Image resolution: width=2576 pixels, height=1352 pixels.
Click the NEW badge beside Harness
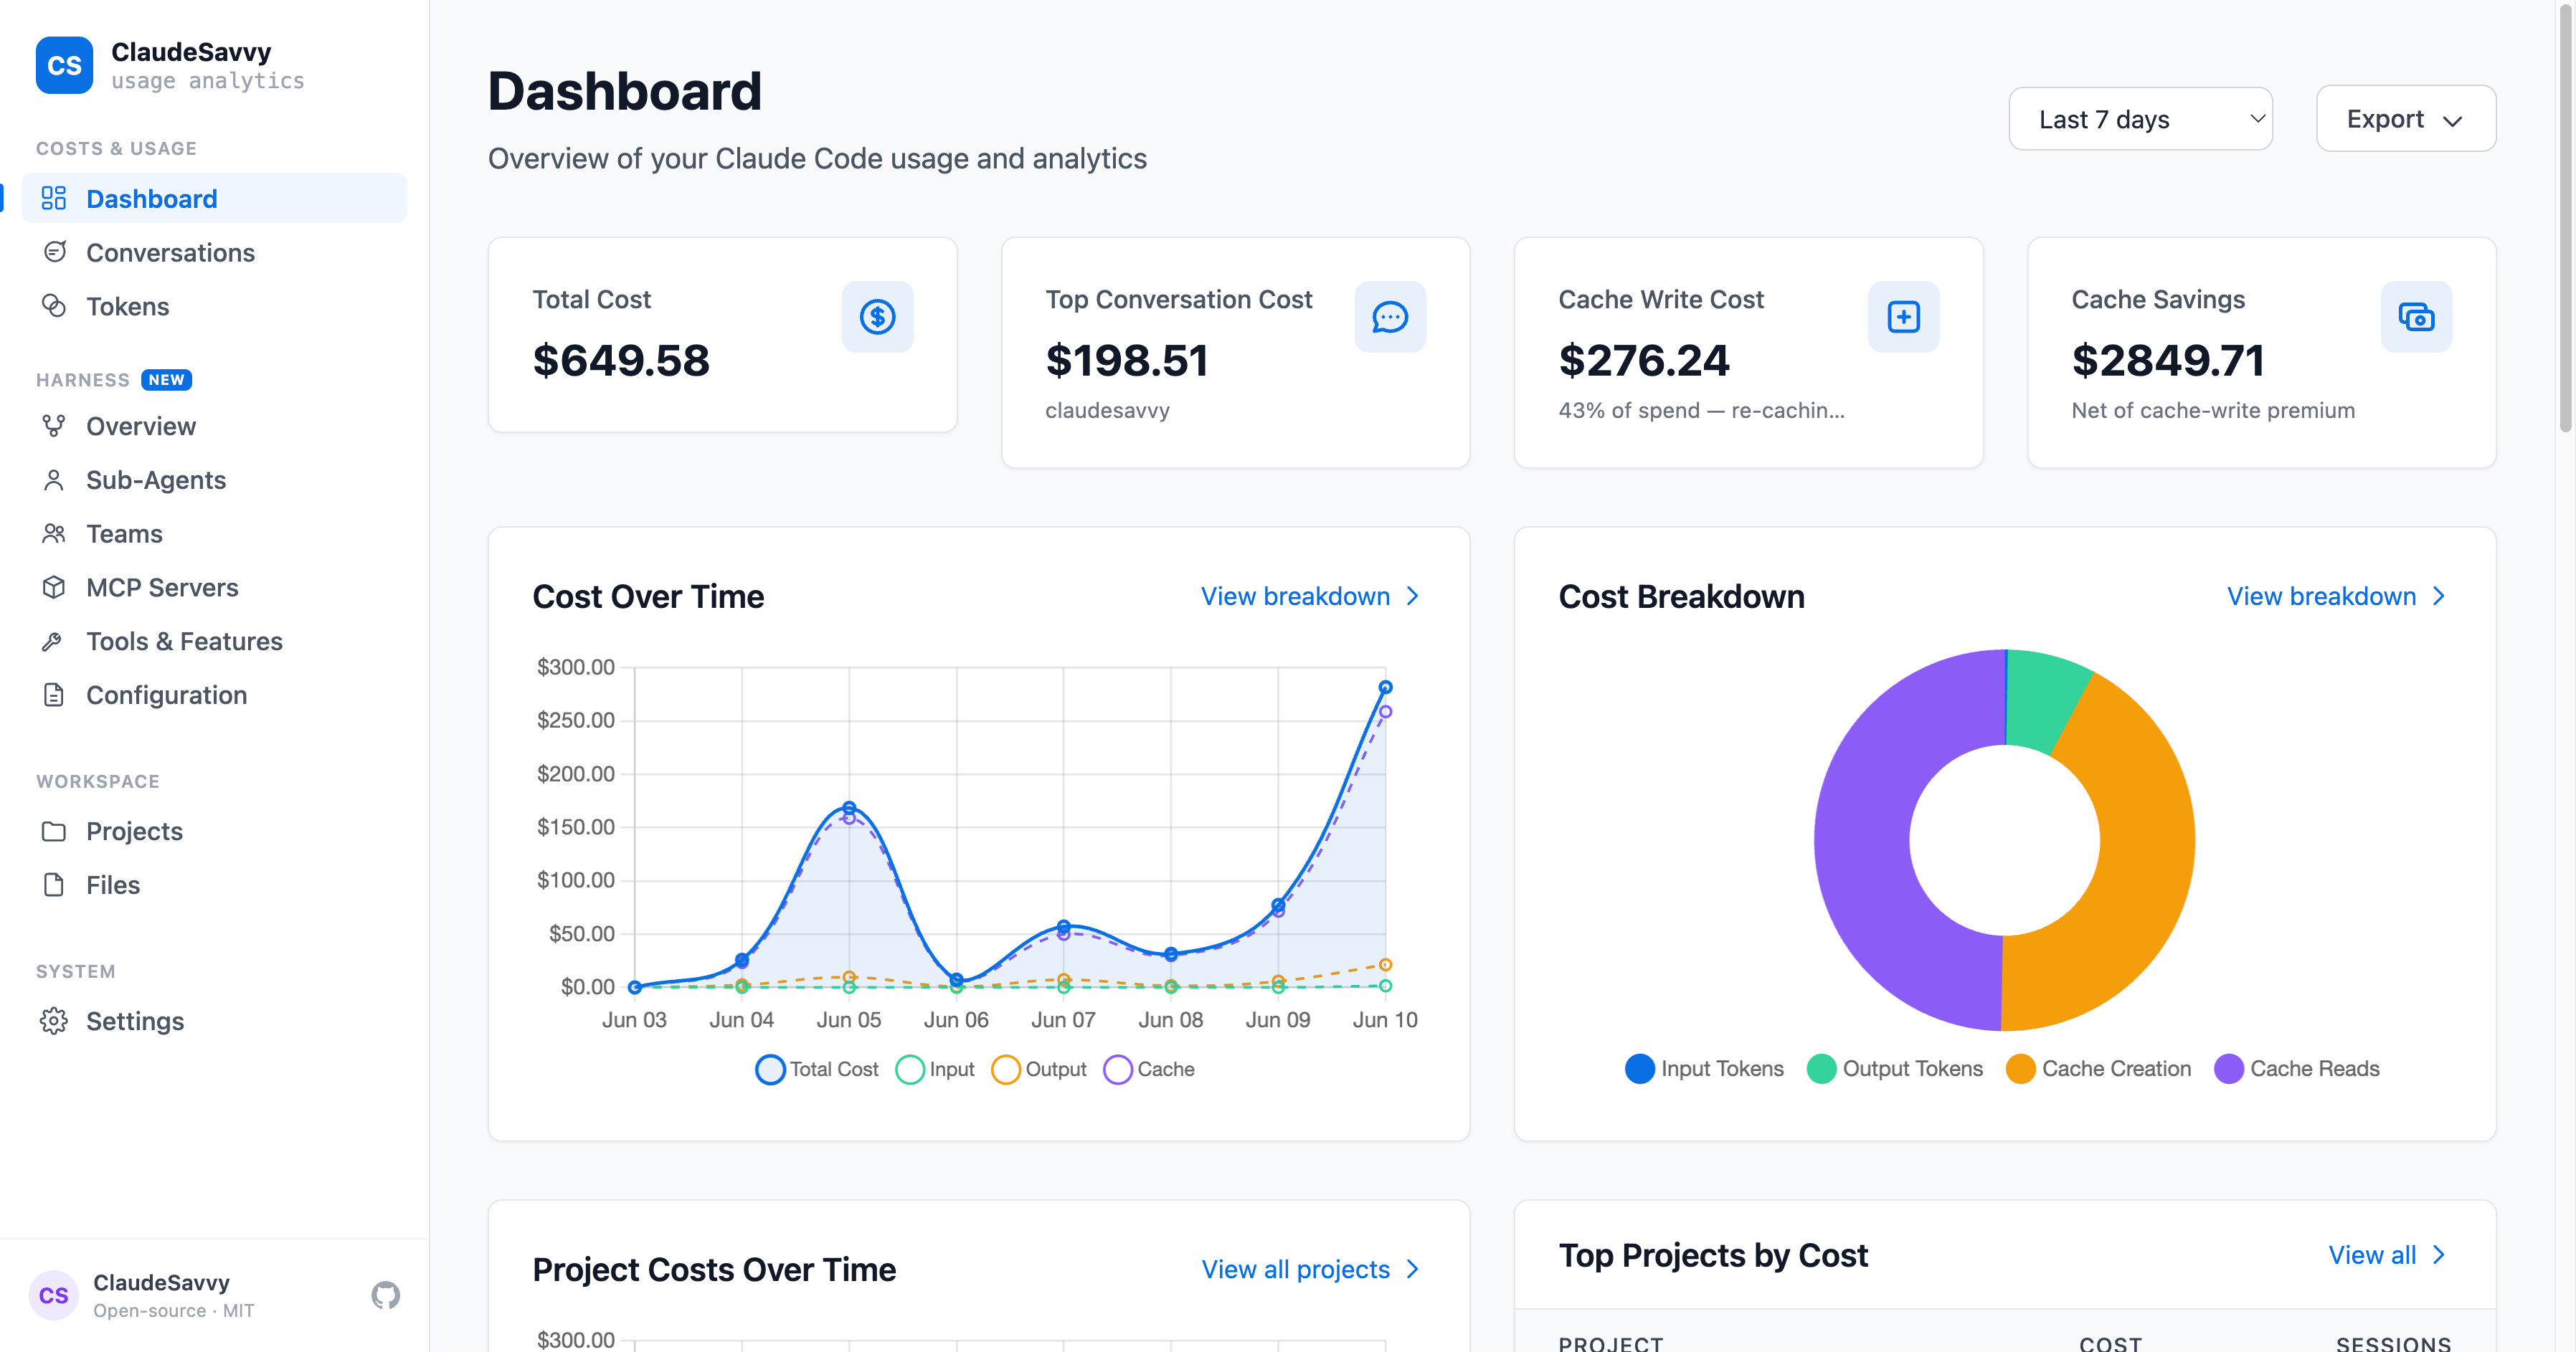(x=166, y=380)
